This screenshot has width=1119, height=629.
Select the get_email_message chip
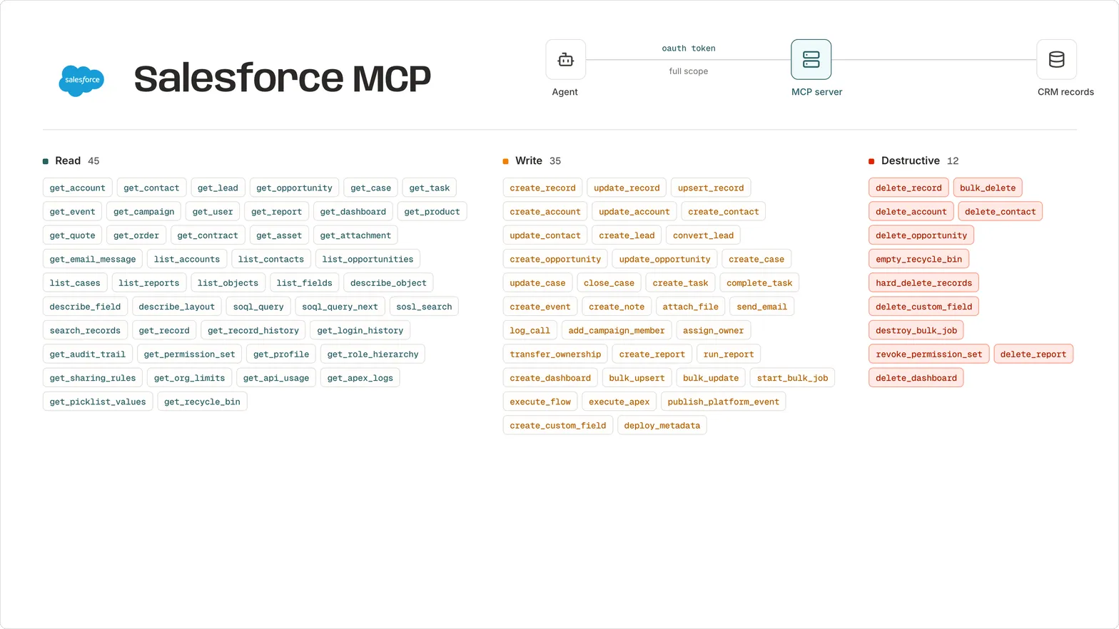(x=93, y=259)
